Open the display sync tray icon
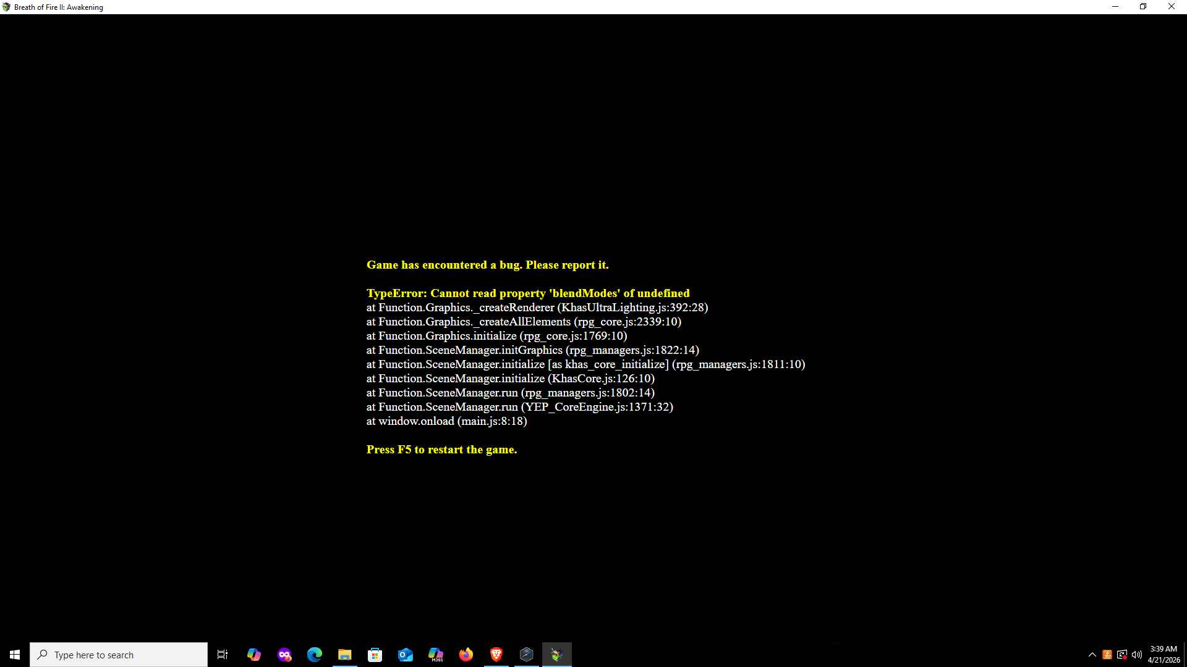The width and height of the screenshot is (1187, 667). 1122,655
